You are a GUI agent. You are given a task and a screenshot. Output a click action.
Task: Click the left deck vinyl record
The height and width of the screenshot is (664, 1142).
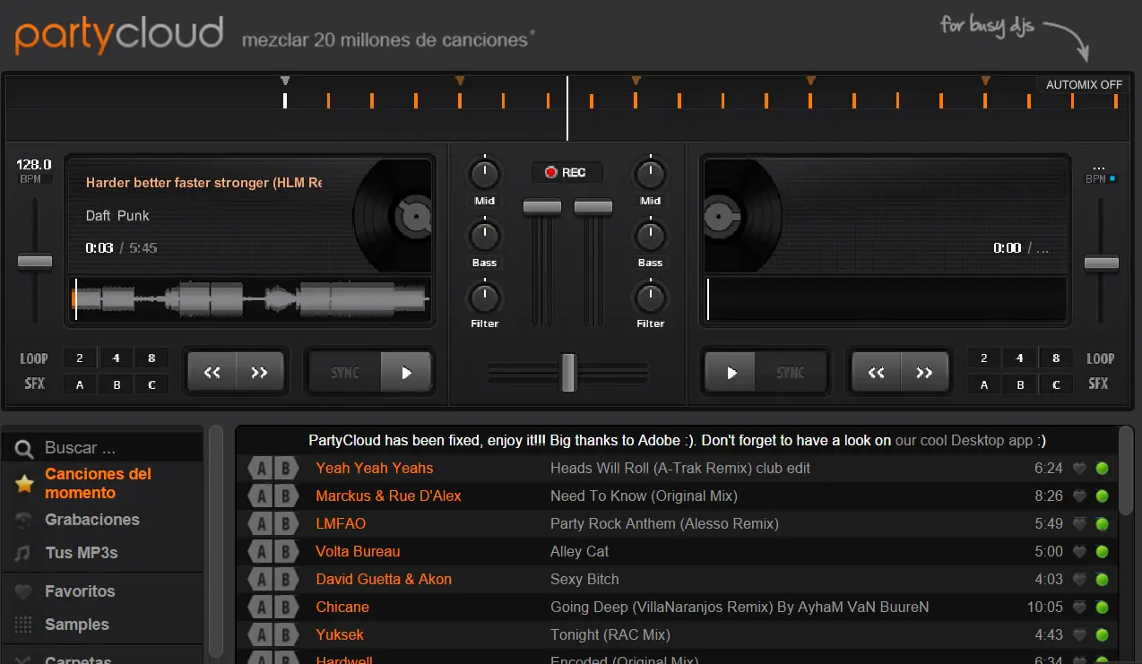pyautogui.click(x=394, y=215)
